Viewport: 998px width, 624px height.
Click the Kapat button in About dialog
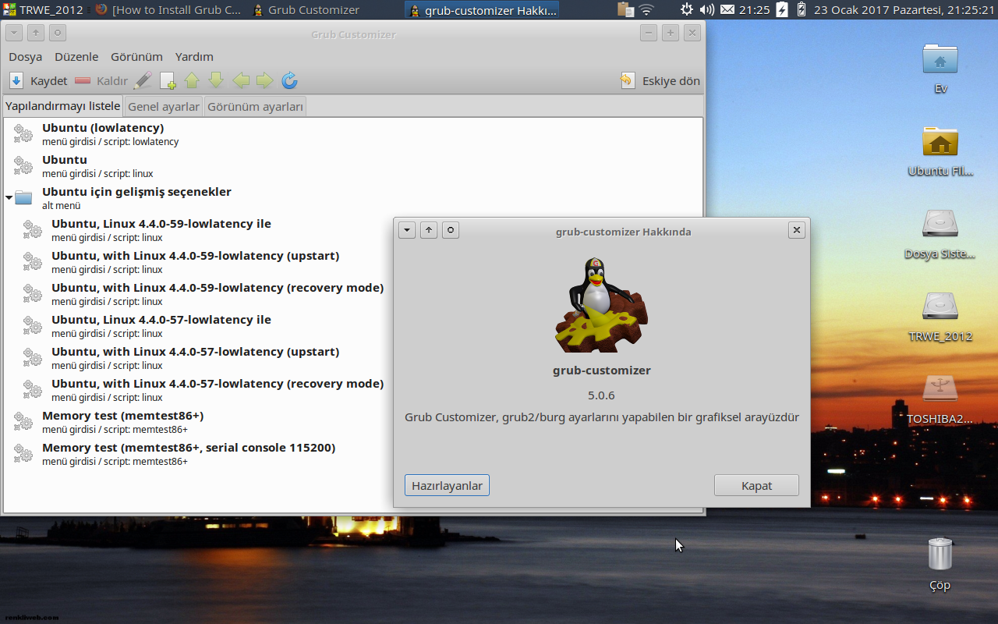(756, 485)
